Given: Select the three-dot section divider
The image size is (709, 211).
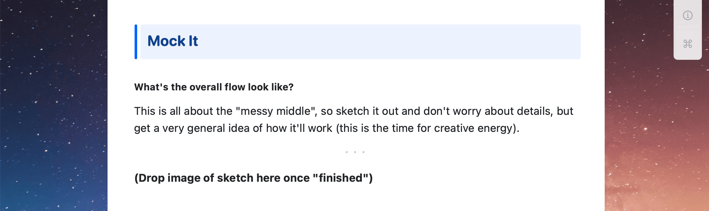Looking at the screenshot, I should point(355,152).
